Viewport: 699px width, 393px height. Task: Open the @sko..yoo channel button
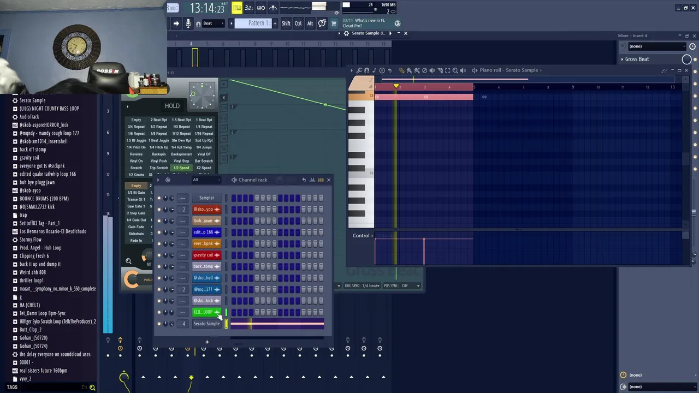(206, 210)
